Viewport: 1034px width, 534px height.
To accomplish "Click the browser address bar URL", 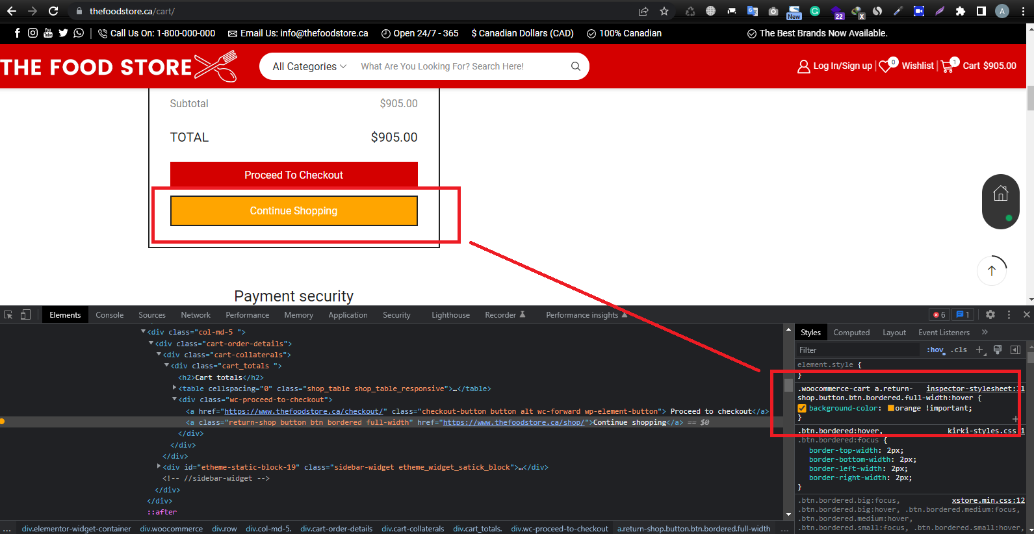I will tap(132, 11).
